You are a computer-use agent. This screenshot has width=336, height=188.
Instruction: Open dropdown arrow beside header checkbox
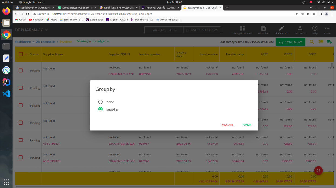click(26, 54)
